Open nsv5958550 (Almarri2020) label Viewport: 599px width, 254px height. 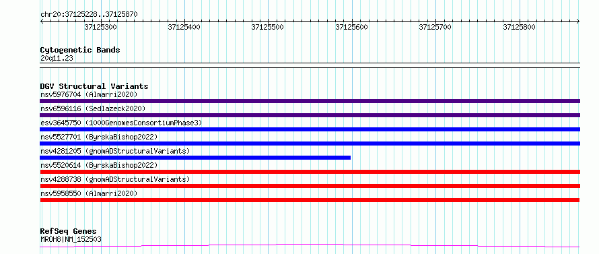[89, 193]
